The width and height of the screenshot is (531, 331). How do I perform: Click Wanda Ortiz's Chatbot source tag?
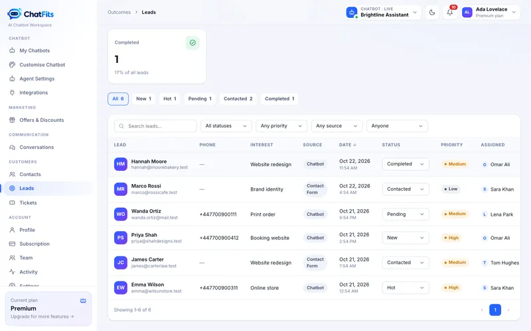[x=315, y=214]
